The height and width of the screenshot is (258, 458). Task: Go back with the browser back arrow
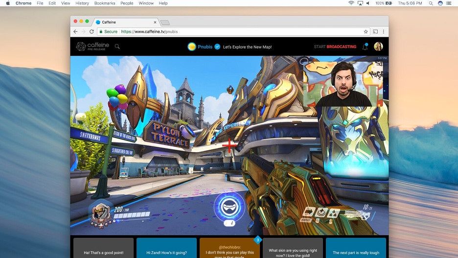[x=76, y=31]
